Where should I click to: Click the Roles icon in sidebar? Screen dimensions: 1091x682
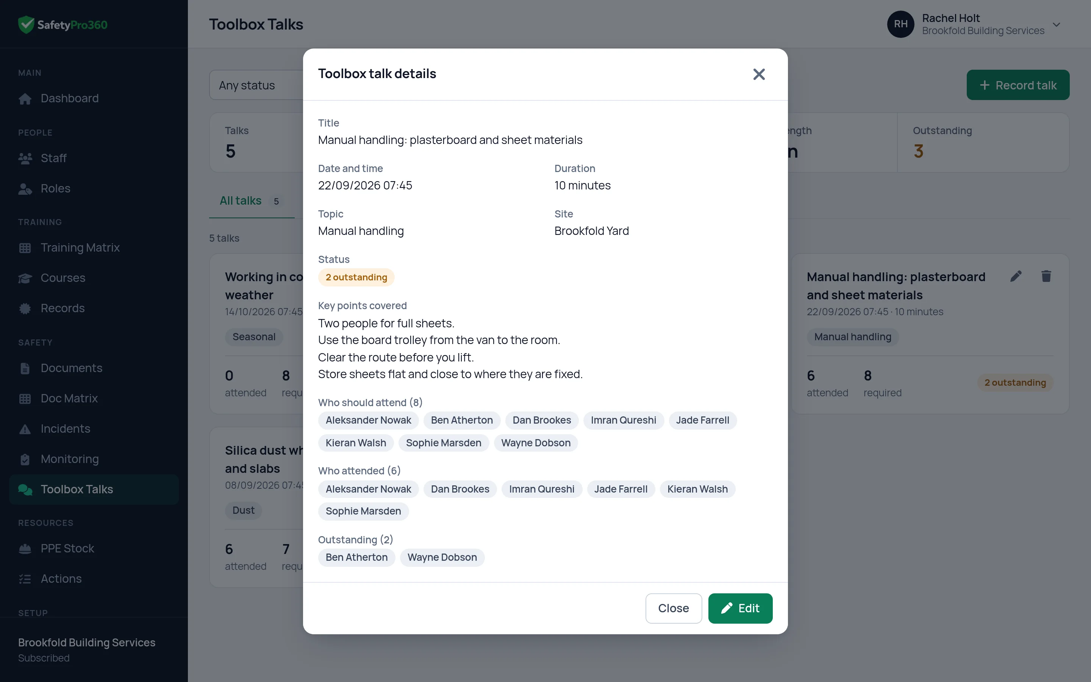click(x=25, y=189)
